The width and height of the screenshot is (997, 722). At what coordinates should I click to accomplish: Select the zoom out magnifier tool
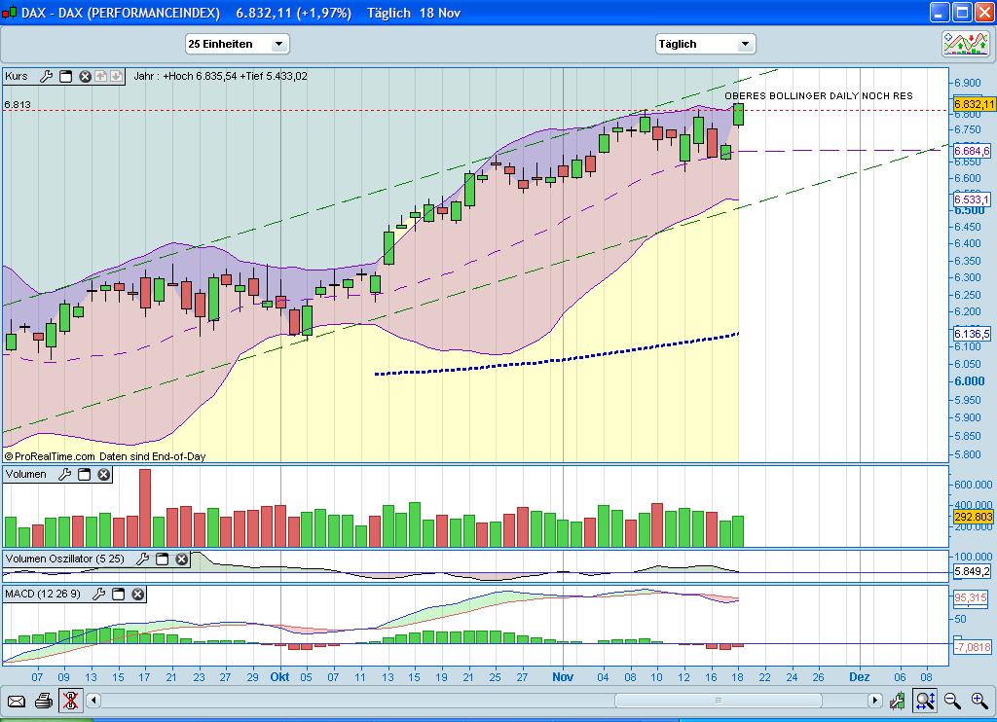click(951, 701)
